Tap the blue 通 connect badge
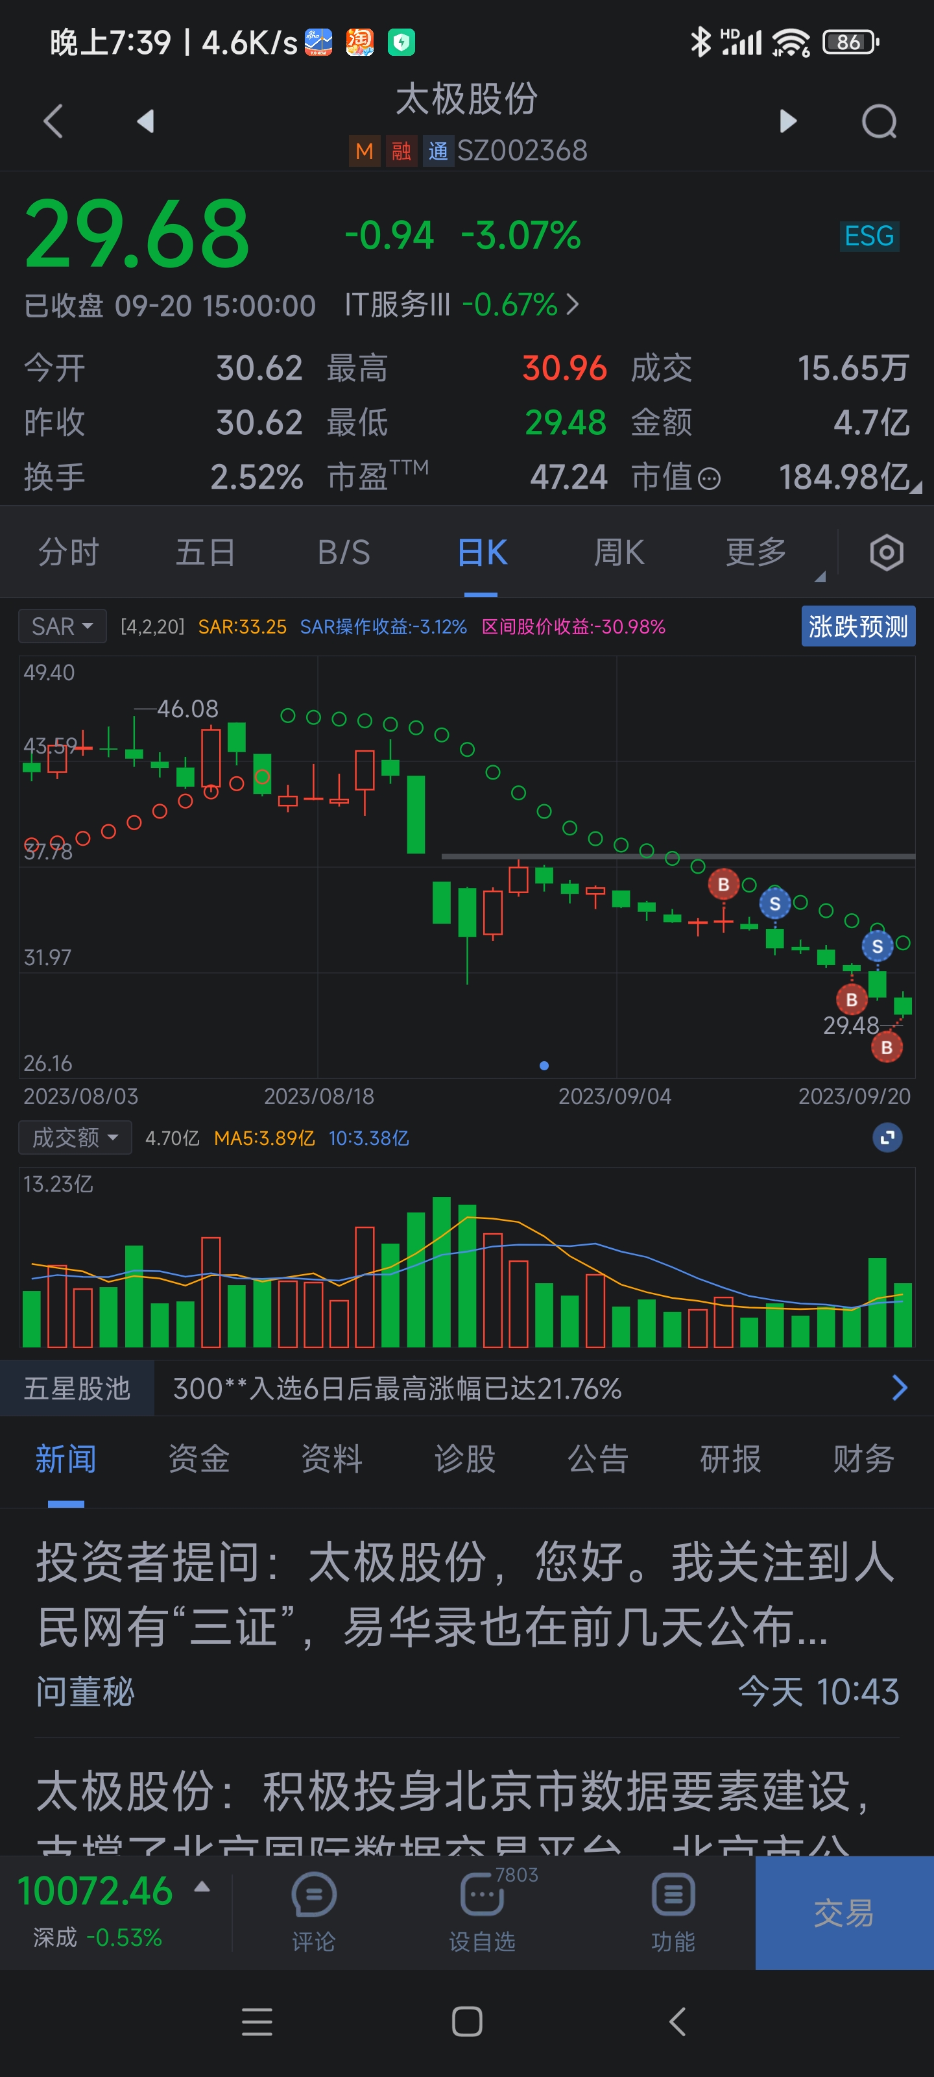Screen dimensions: 934x2077 (438, 151)
